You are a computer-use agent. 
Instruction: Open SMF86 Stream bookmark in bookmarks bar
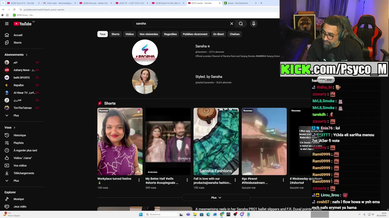(23, 15)
